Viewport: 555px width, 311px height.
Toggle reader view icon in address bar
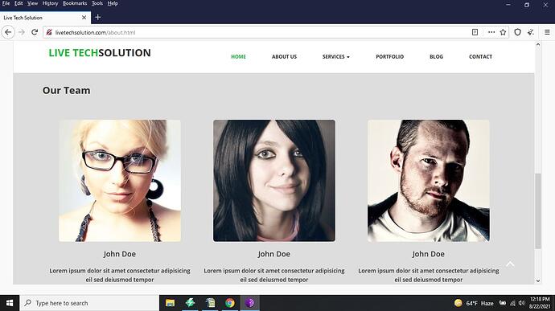475,32
